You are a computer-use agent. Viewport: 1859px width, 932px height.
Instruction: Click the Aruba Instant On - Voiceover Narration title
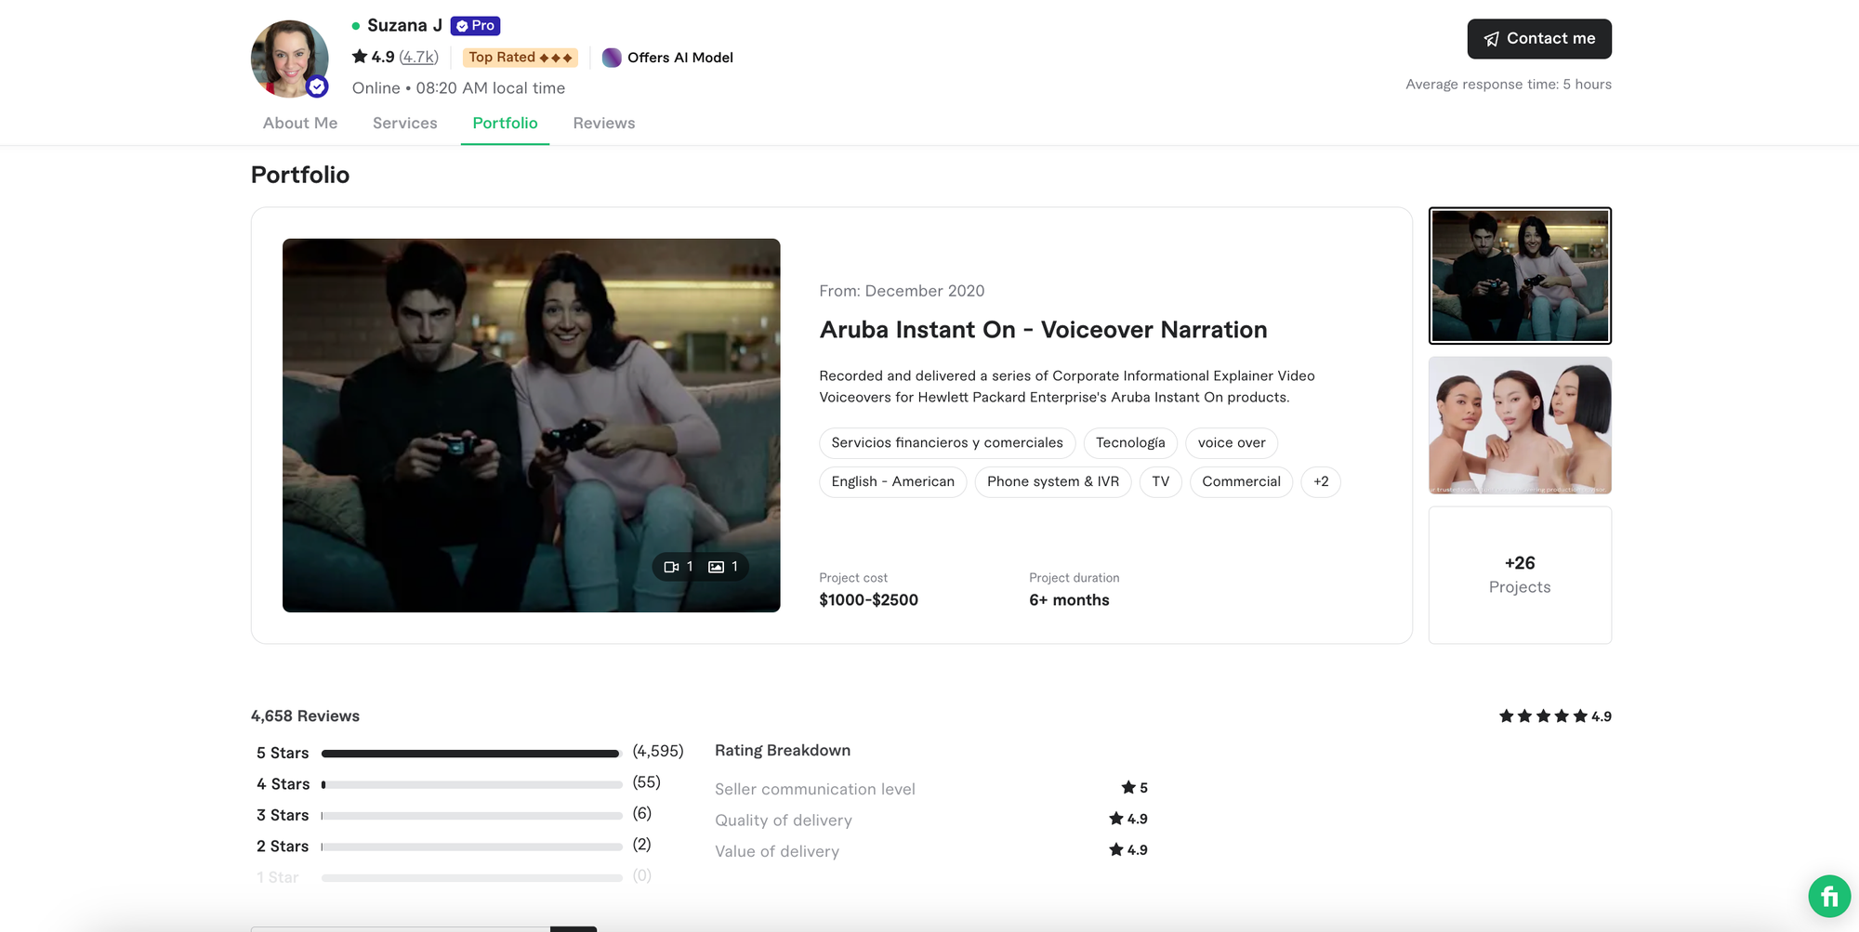point(1044,331)
